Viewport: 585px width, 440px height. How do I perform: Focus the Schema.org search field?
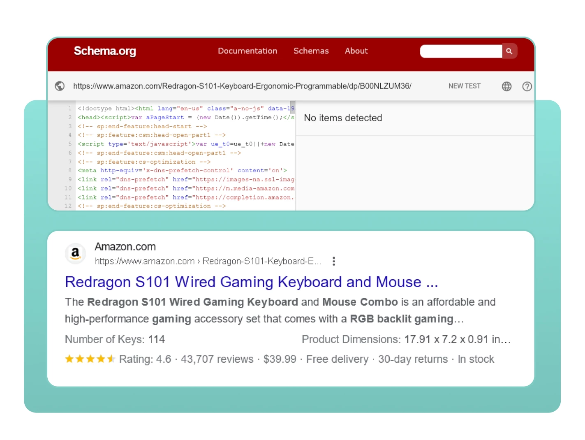[x=461, y=51]
